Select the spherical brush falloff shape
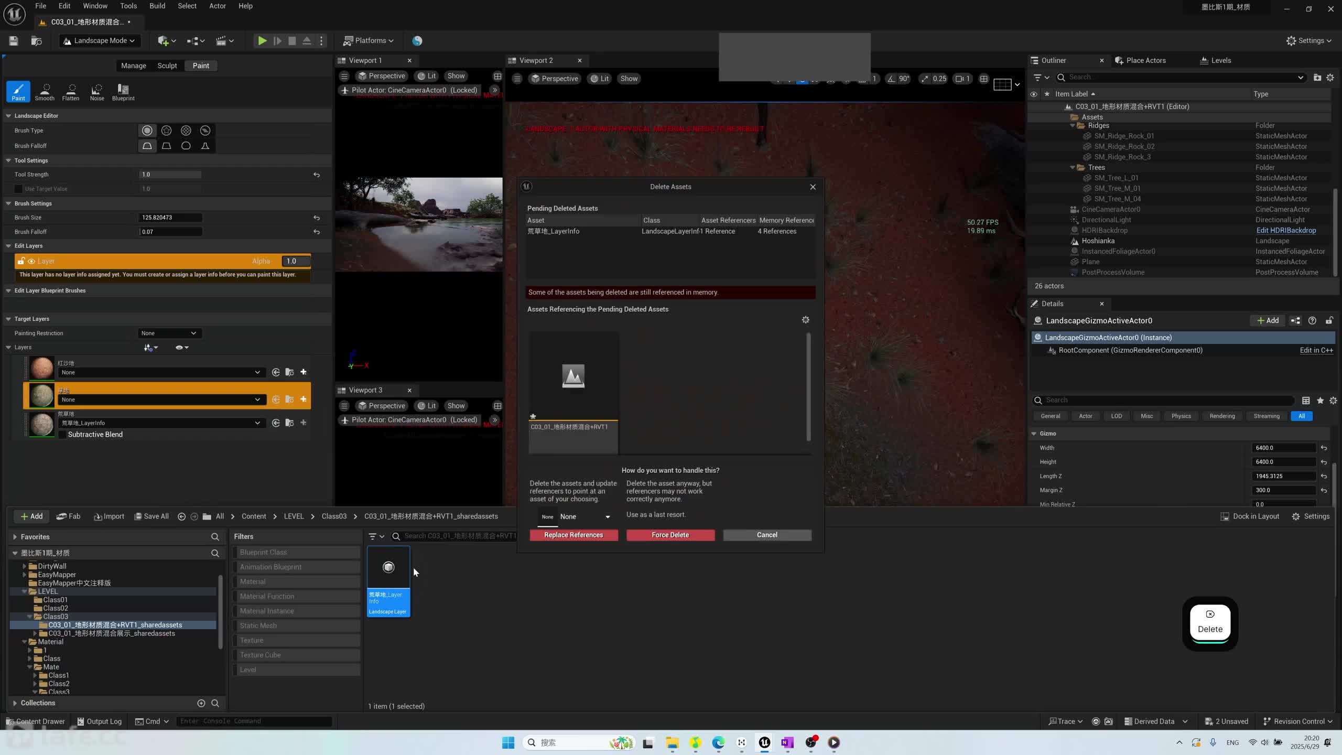 (x=186, y=146)
